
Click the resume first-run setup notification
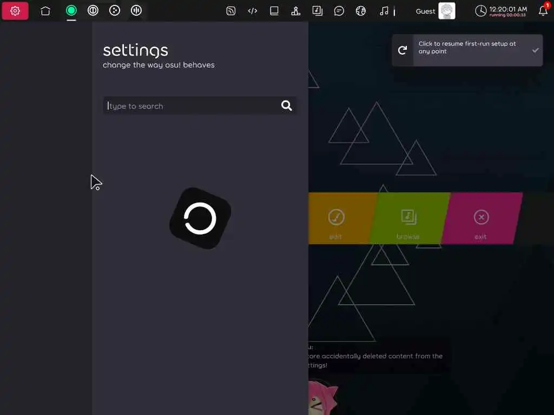click(467, 50)
